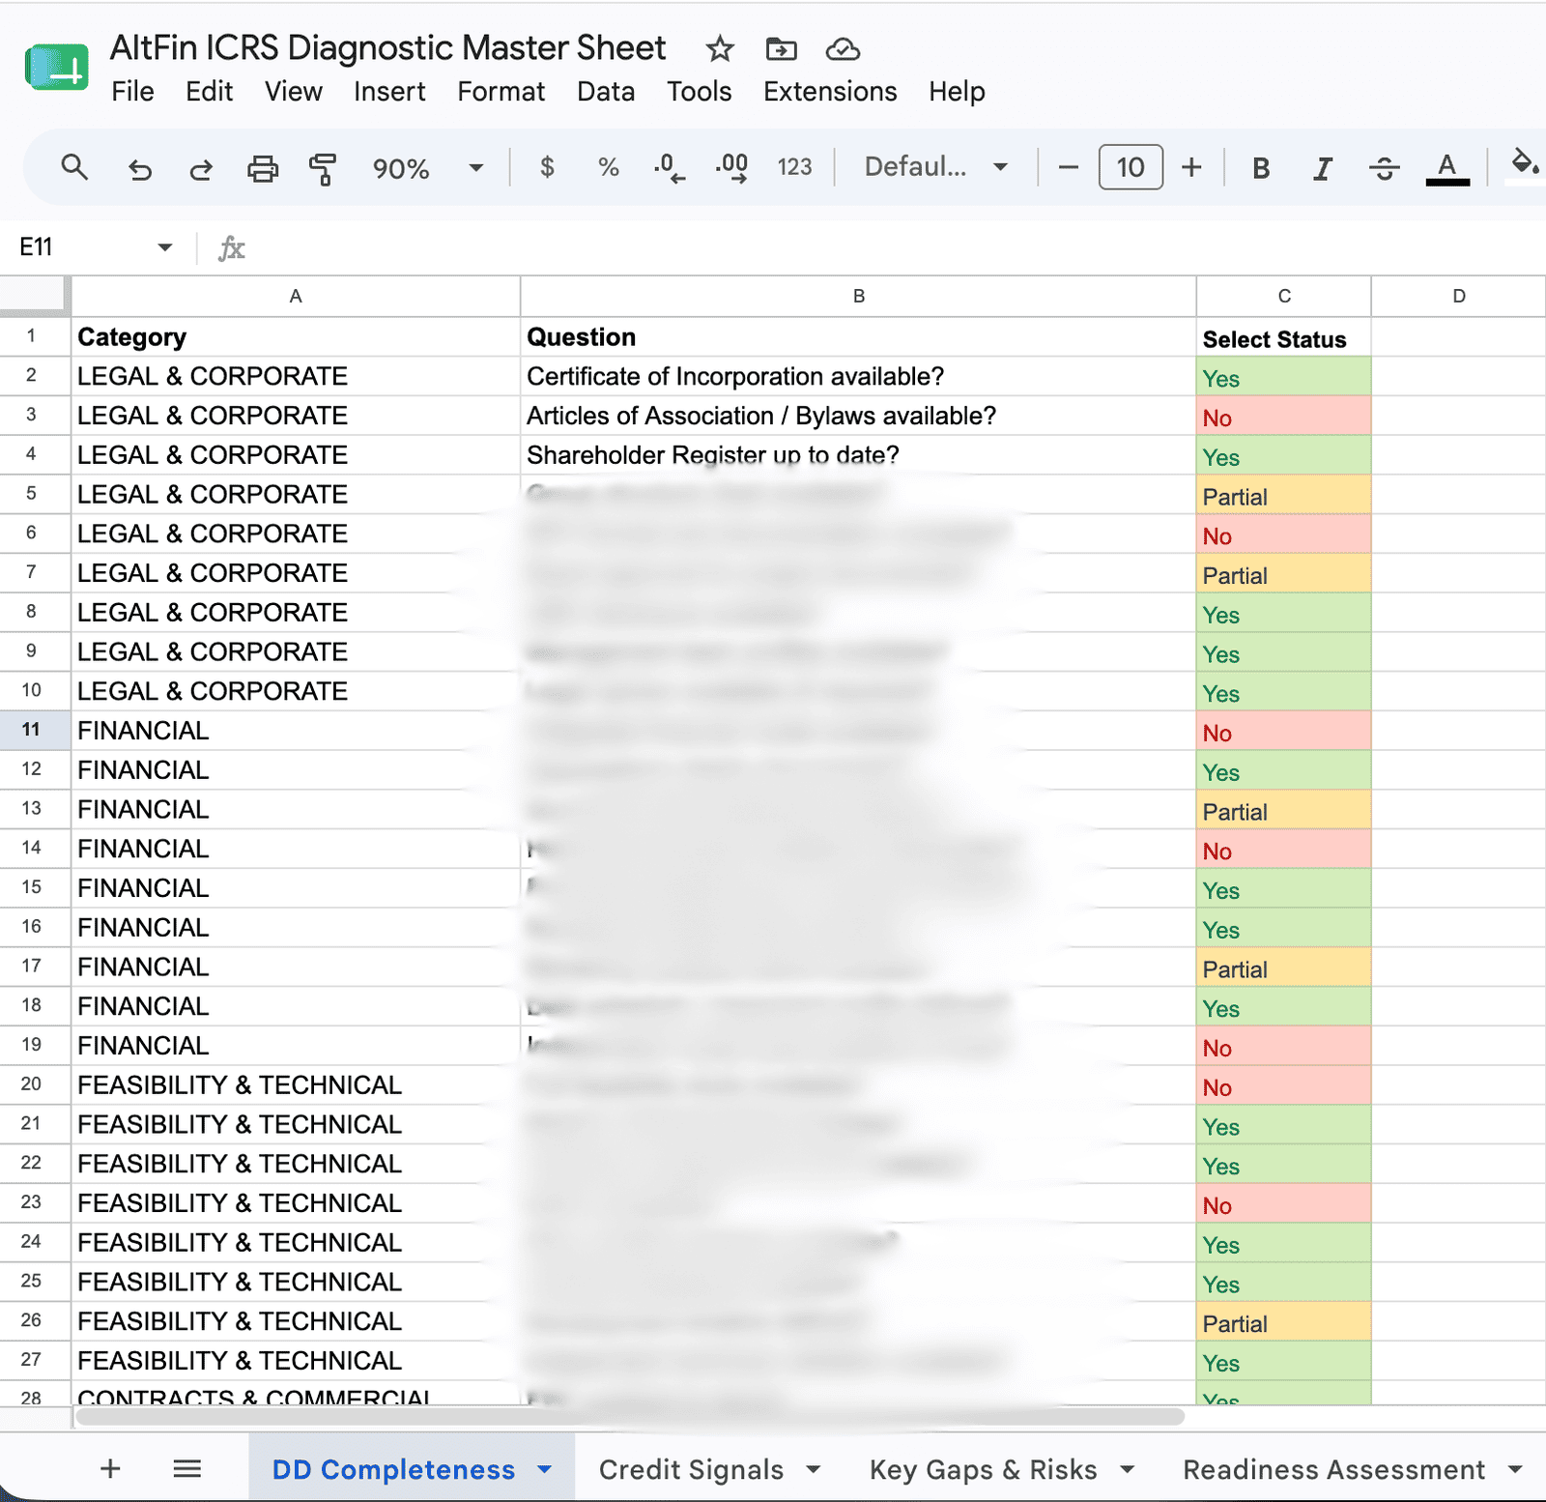This screenshot has width=1546, height=1502.
Task: Open the fill color picker
Action: coord(1525,166)
